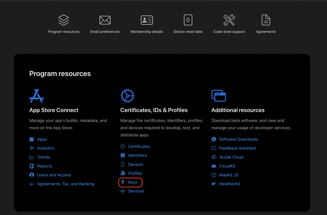Click the App Store Connect heading
The image size is (327, 215).
54,110
